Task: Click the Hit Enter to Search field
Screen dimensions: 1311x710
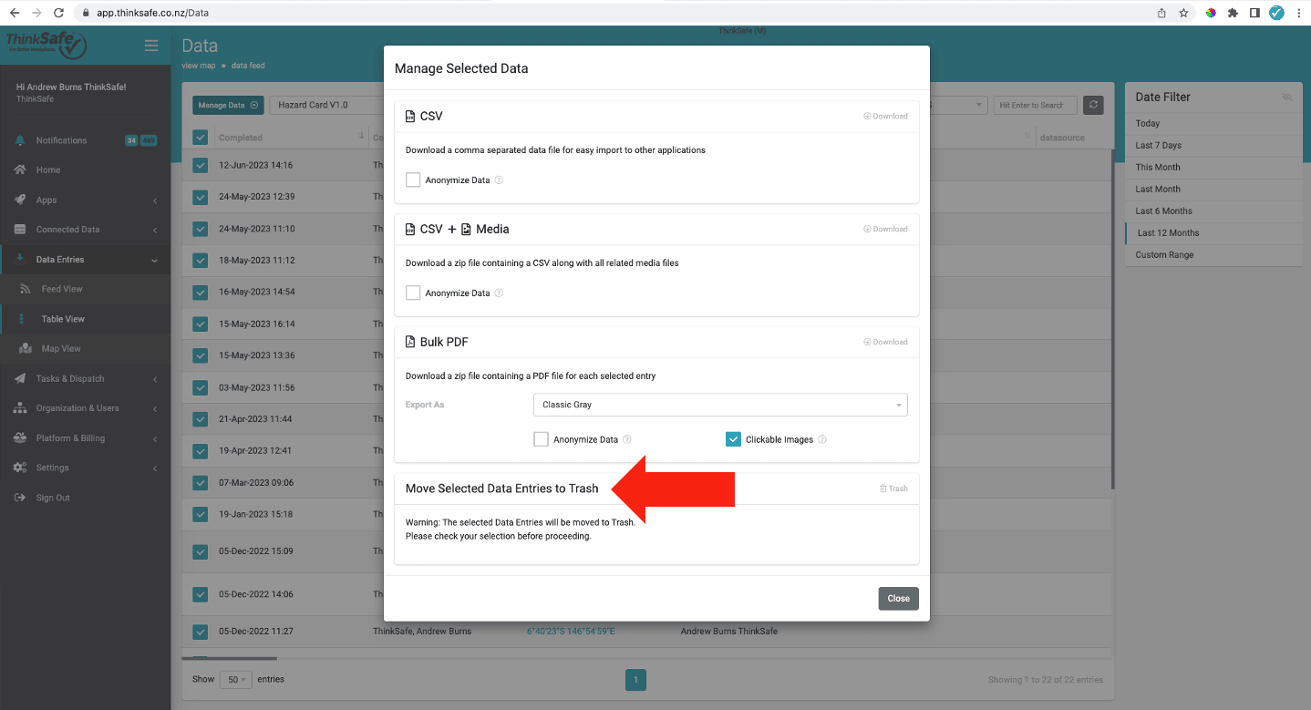Action: tap(1034, 105)
